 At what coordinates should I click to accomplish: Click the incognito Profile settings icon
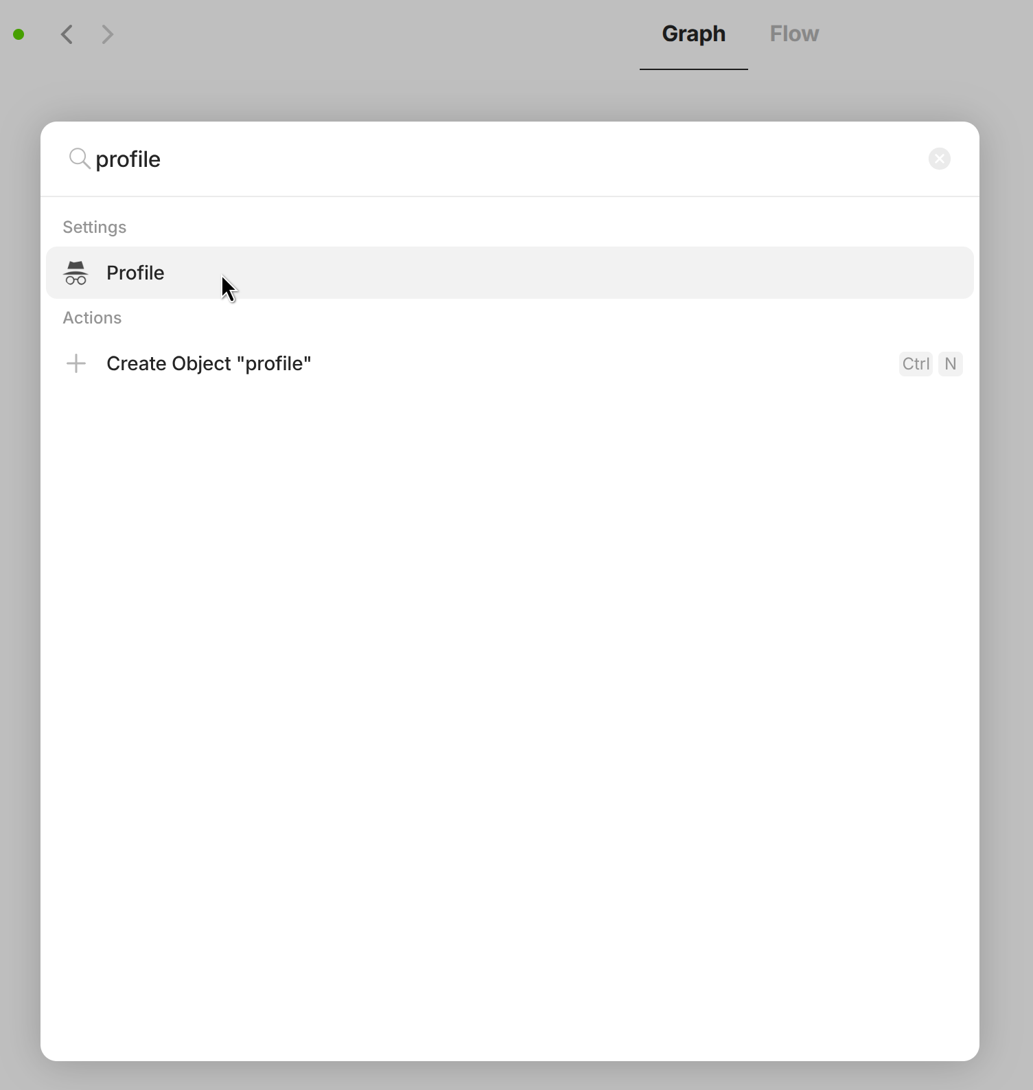pos(76,273)
